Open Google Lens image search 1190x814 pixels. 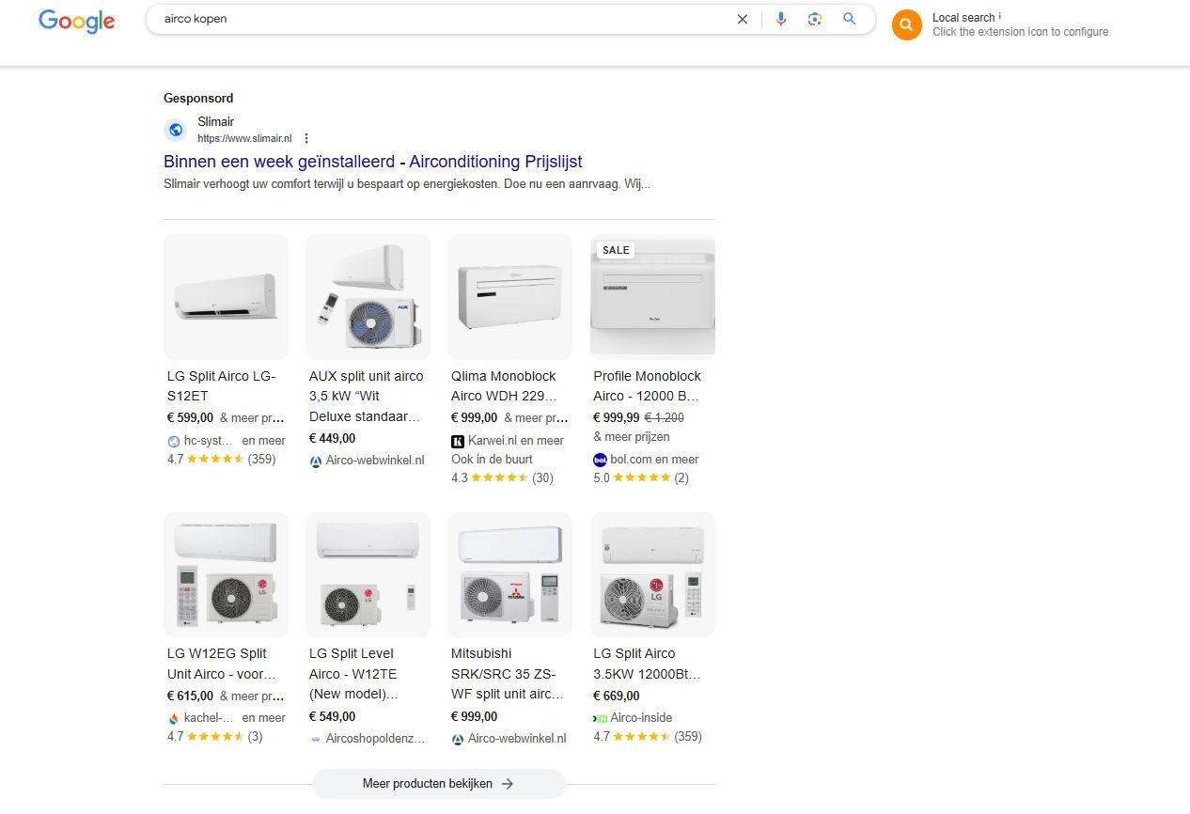tap(815, 19)
